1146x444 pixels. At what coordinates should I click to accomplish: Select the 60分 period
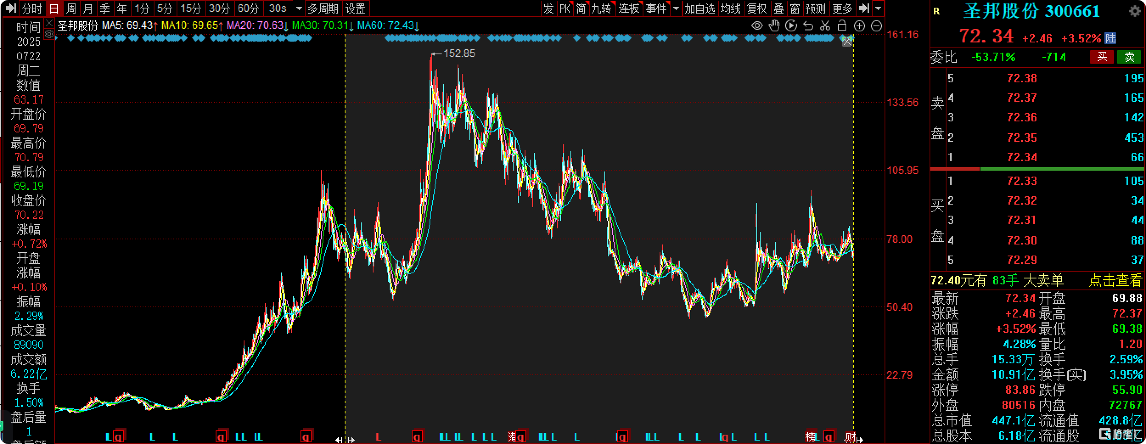pyautogui.click(x=248, y=8)
